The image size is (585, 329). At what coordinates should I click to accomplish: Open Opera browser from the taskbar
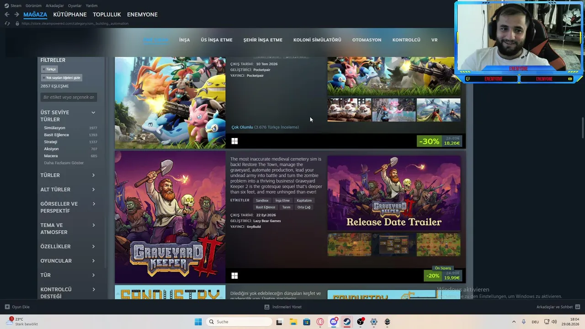click(x=320, y=322)
